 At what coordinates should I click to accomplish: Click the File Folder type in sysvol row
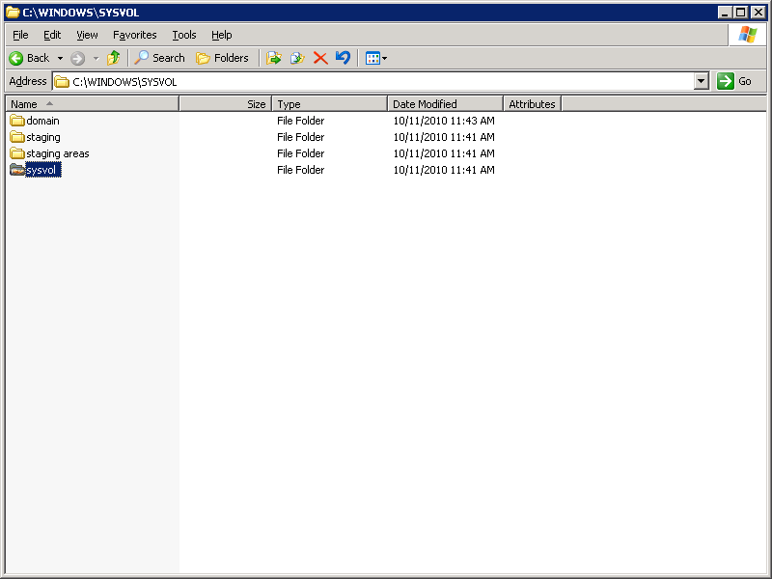[300, 170]
